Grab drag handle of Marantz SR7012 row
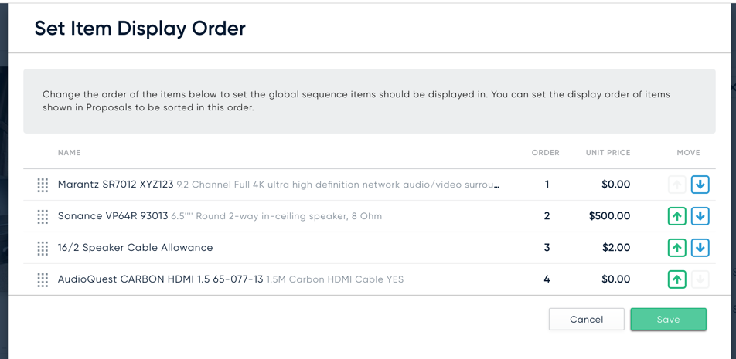Viewport: 736px width, 359px height. 43,185
